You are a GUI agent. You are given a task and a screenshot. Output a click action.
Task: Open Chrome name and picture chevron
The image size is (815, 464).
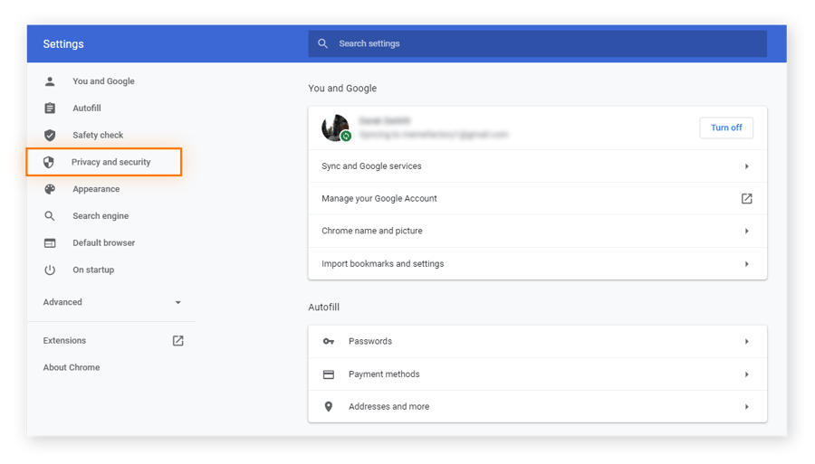click(x=746, y=231)
